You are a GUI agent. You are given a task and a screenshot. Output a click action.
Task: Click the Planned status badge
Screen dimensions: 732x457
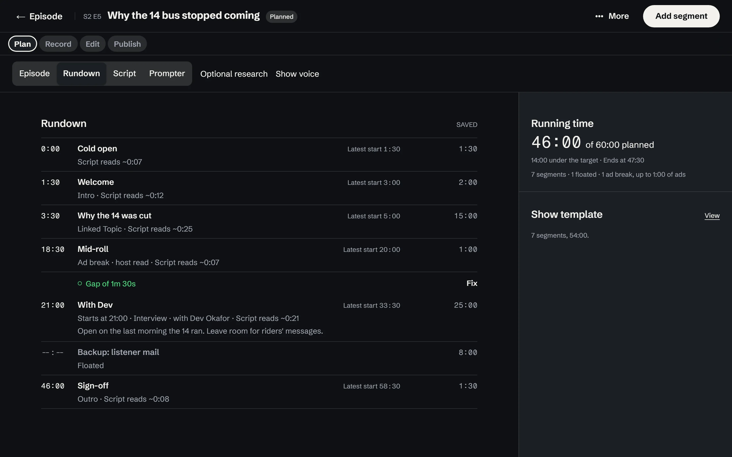point(281,17)
